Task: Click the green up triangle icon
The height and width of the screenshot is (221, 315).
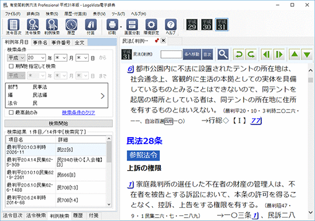Action: [294, 54]
